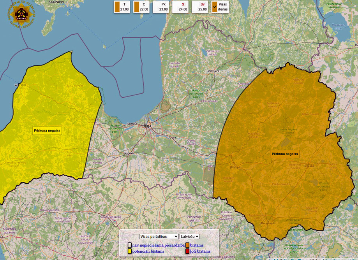Image resolution: width=358 pixels, height=260 pixels.
Task: Open the Visas parādības phenomena dropdown
Action: 159,236
